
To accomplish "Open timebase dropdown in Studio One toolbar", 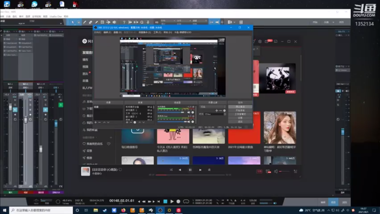I will [184, 20].
